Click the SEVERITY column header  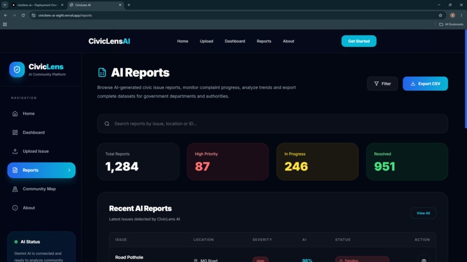[x=262, y=239]
